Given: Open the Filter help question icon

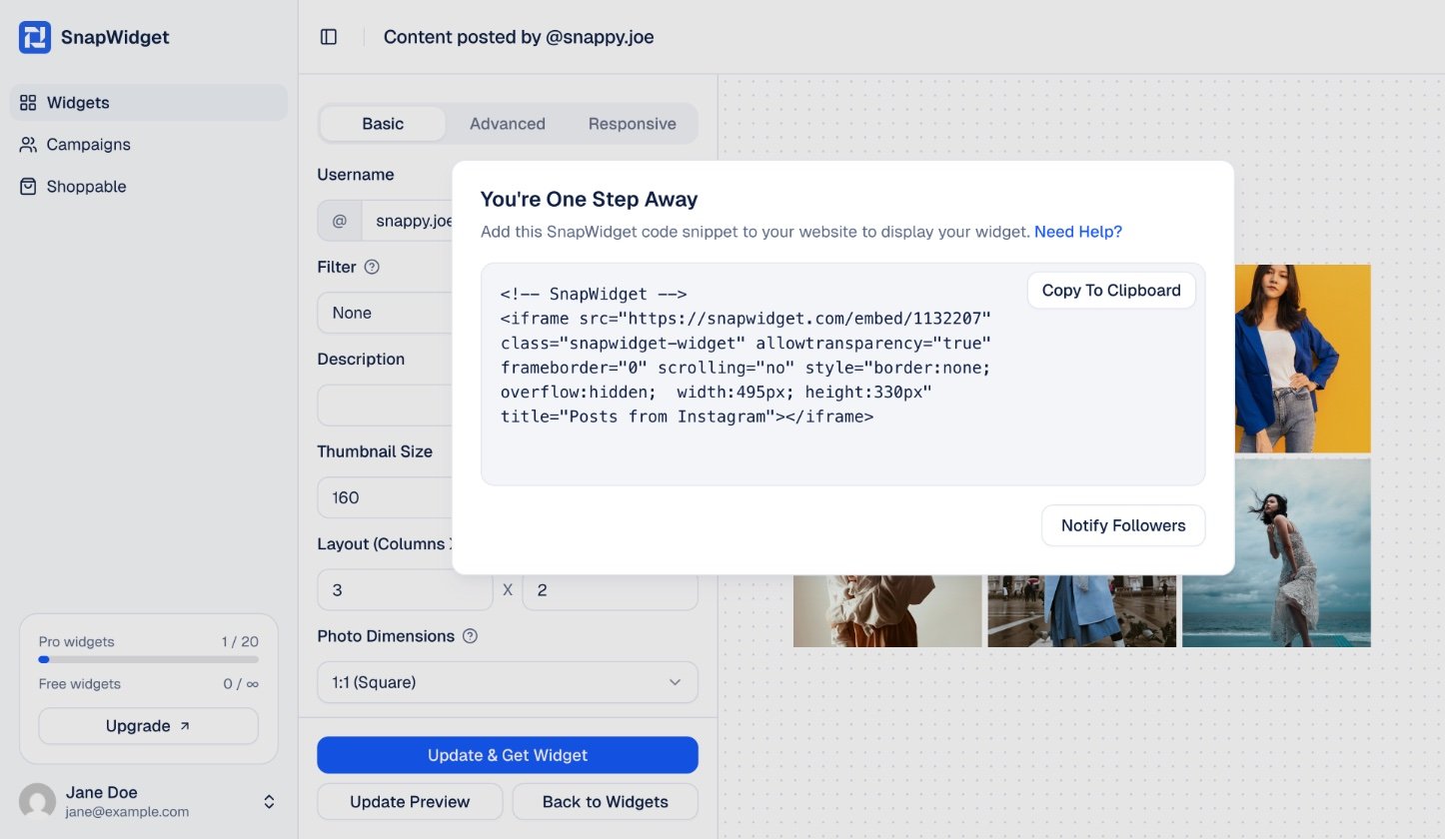Looking at the screenshot, I should click(x=372, y=267).
